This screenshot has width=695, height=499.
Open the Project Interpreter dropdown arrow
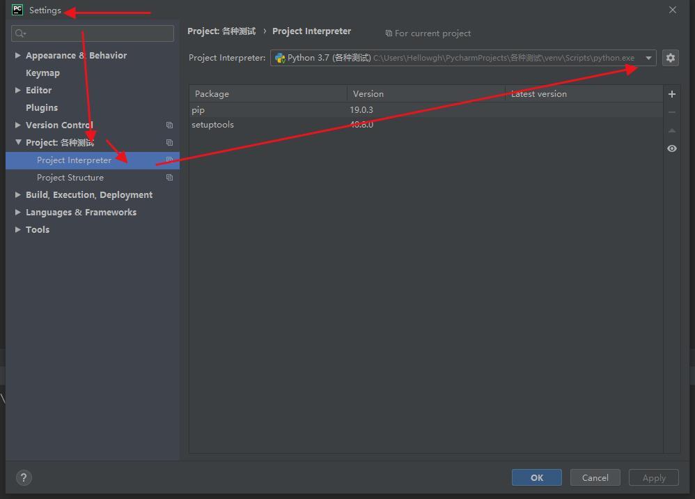(648, 58)
